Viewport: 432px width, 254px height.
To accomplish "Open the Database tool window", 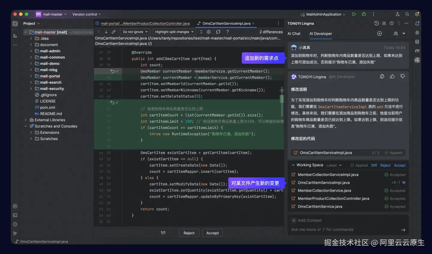I will (x=417, y=42).
